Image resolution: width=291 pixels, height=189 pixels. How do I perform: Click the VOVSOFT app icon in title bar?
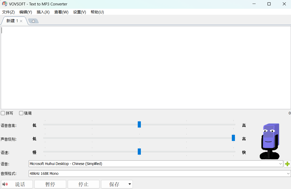[x=4, y=4]
